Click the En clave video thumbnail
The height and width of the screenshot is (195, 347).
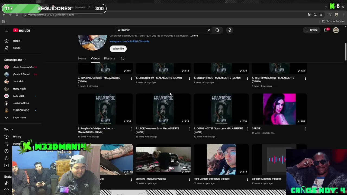[x=163, y=160]
